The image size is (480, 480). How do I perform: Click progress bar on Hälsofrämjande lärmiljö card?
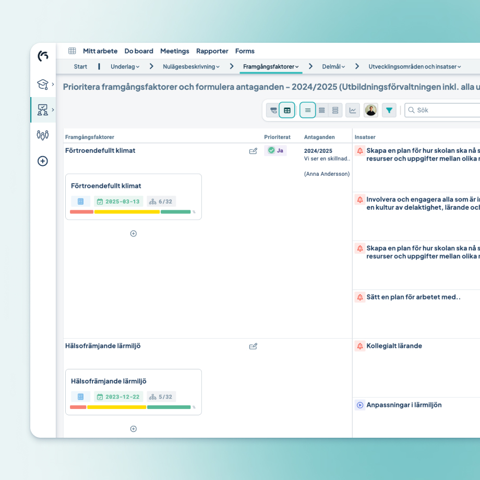coord(130,407)
